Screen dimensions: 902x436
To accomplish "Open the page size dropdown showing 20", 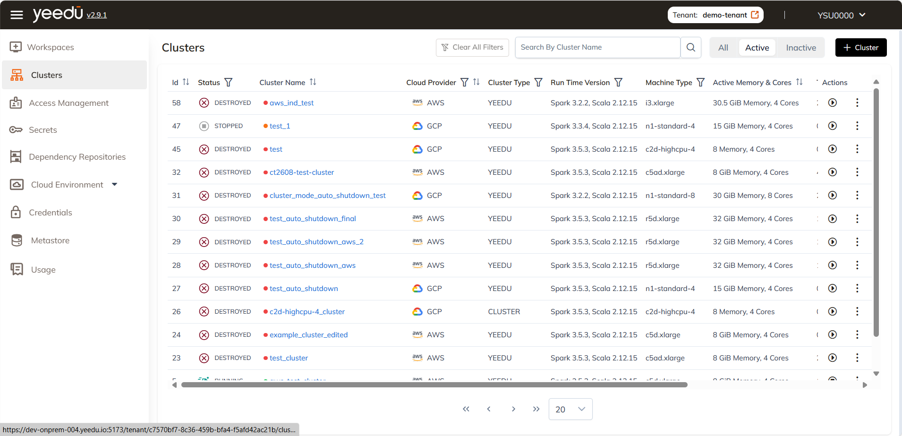I will click(570, 409).
